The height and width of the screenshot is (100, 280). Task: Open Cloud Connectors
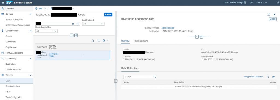pyautogui.click(x=13, y=70)
